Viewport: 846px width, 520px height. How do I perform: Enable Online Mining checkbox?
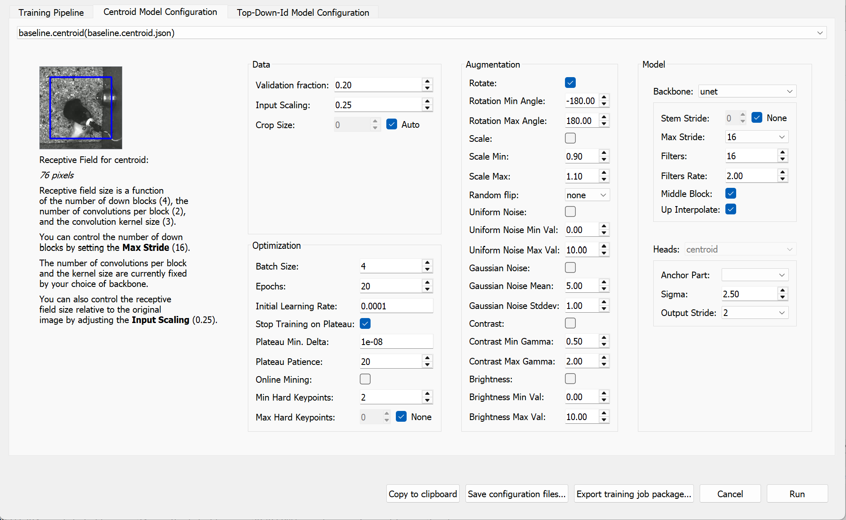365,379
